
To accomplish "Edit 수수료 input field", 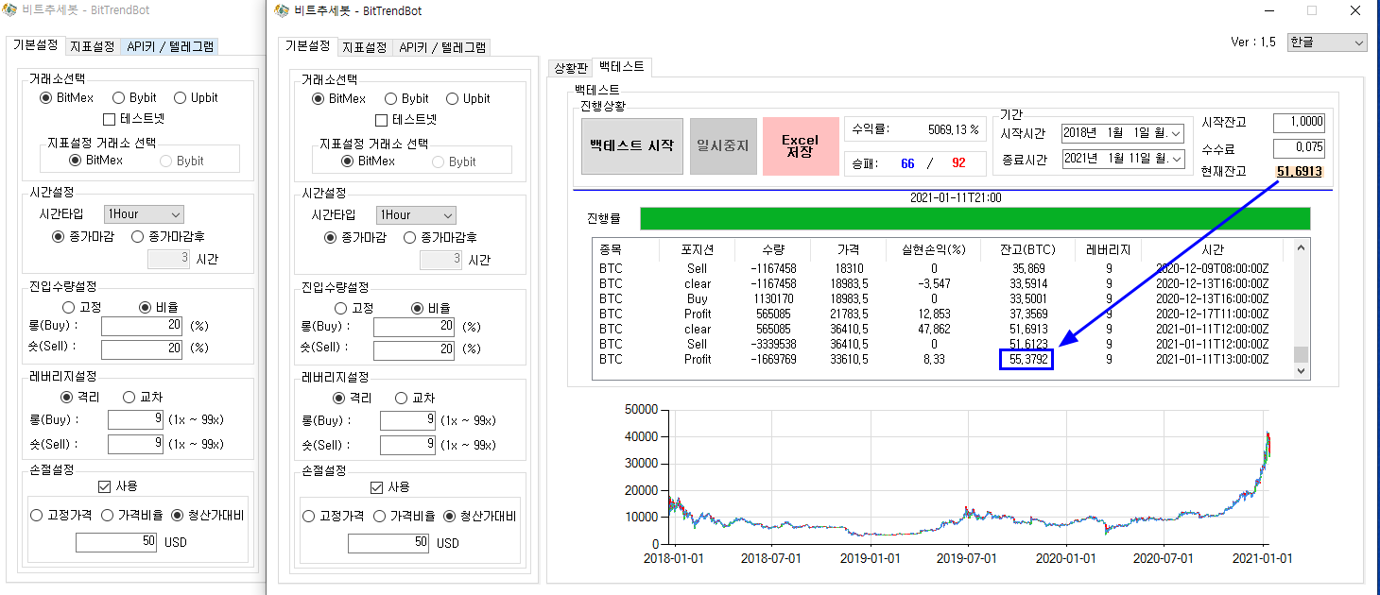I will [1299, 148].
